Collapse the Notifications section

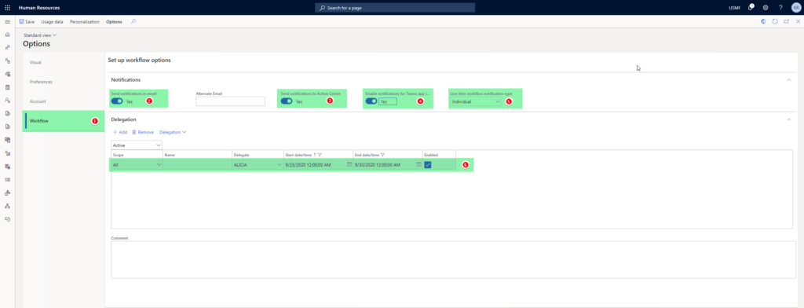[788, 79]
